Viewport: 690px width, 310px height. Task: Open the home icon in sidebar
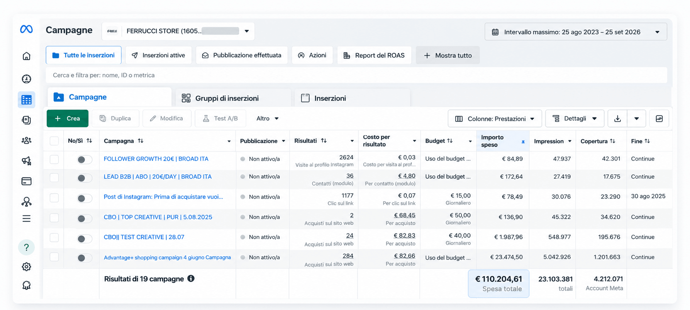point(26,56)
